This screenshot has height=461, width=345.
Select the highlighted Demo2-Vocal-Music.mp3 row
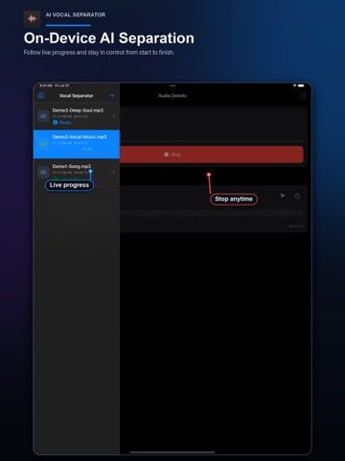coord(77,144)
